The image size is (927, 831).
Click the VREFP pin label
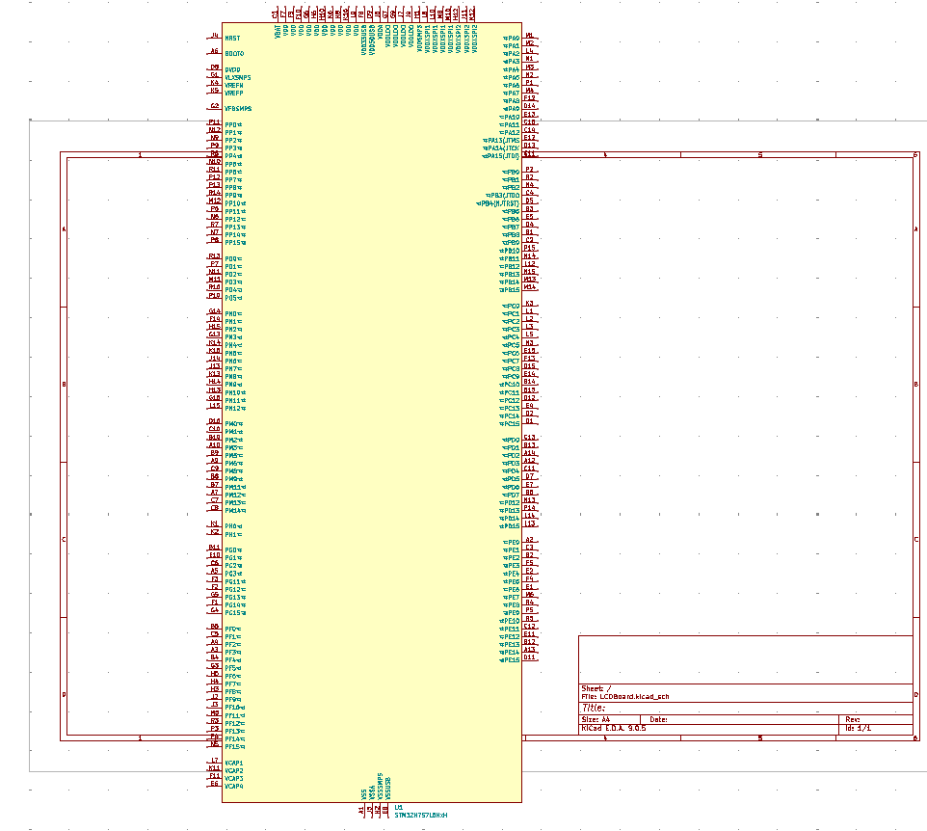pyautogui.click(x=233, y=93)
